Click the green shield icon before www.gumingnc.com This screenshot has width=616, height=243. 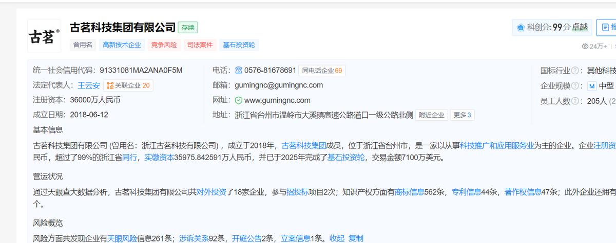238,100
